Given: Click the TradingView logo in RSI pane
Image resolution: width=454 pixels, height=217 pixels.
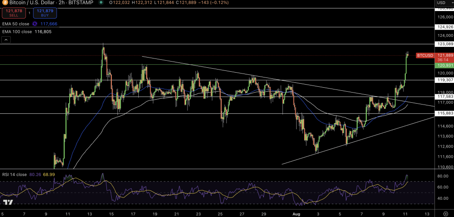Looking at the screenshot, I should pos(8,202).
